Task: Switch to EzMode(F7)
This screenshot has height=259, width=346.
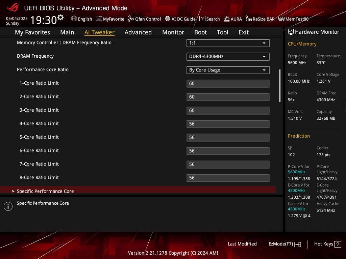Action: pyautogui.click(x=285, y=244)
